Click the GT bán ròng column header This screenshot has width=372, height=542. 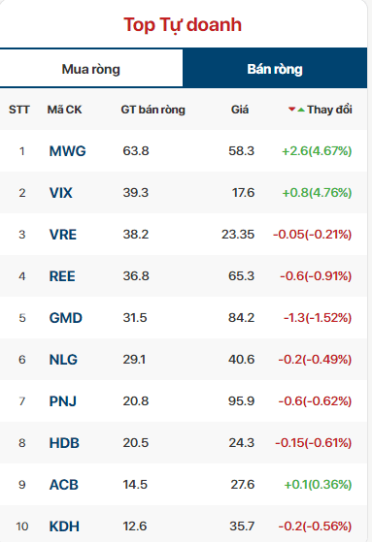tap(153, 110)
